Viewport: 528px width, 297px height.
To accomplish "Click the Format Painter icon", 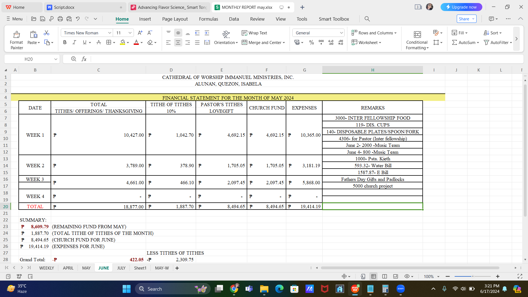I will pyautogui.click(x=16, y=35).
